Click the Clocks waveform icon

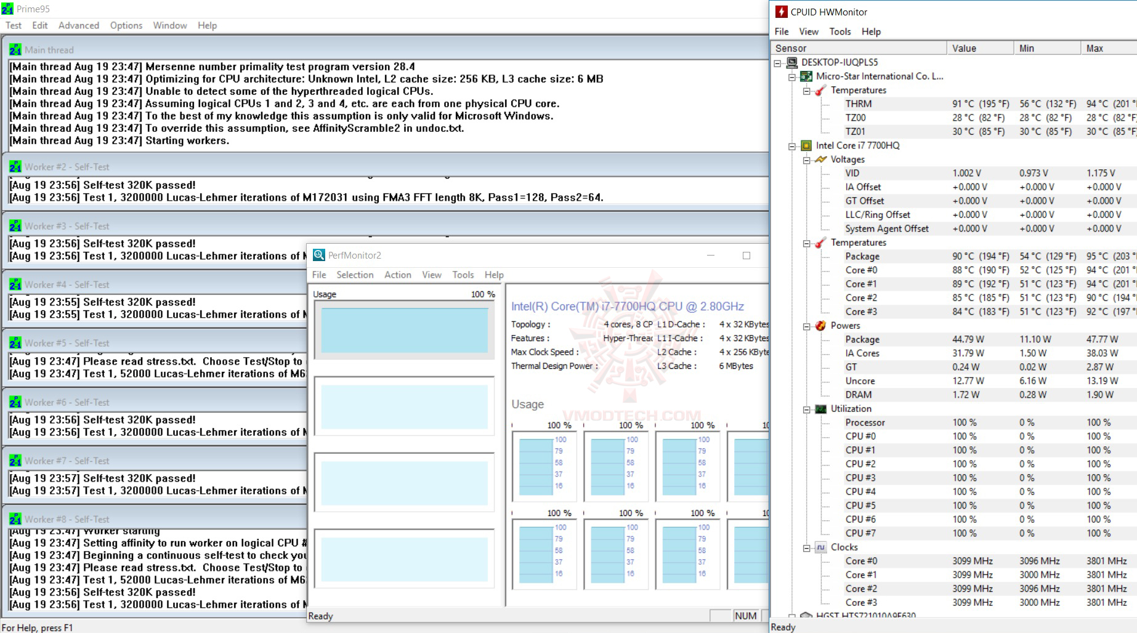(x=820, y=547)
